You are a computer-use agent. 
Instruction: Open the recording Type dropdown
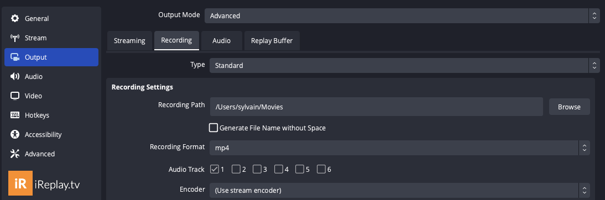coord(405,65)
